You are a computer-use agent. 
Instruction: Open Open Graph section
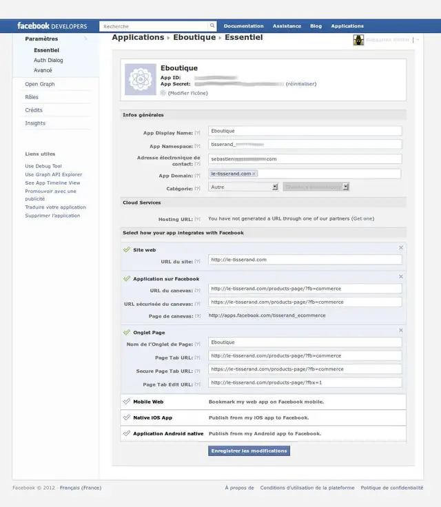point(40,84)
